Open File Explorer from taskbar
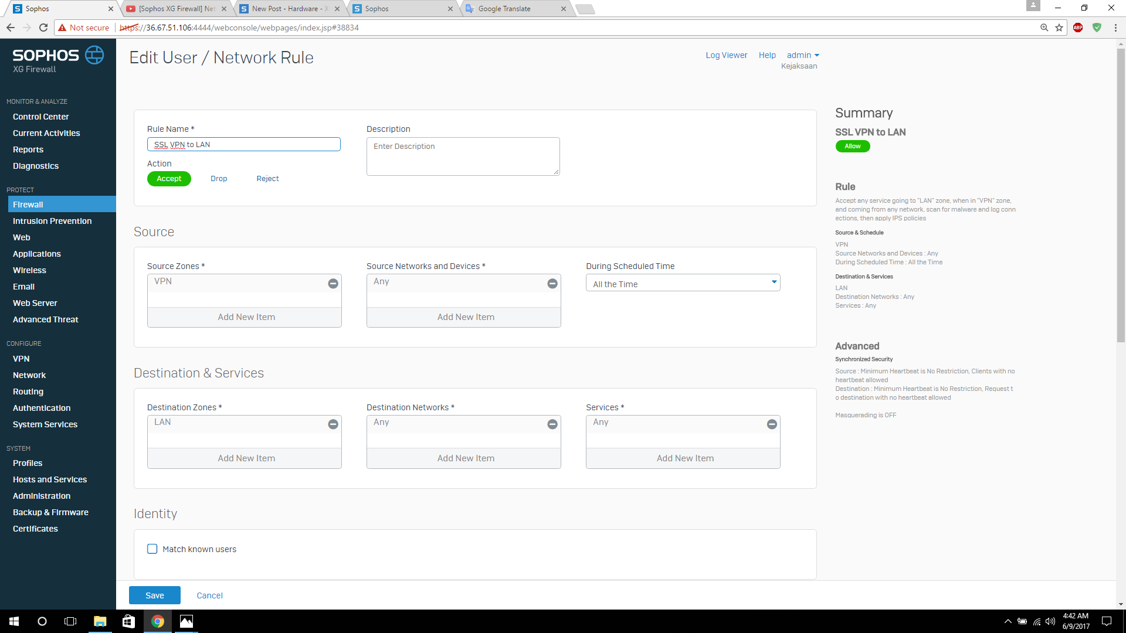 pos(100,621)
